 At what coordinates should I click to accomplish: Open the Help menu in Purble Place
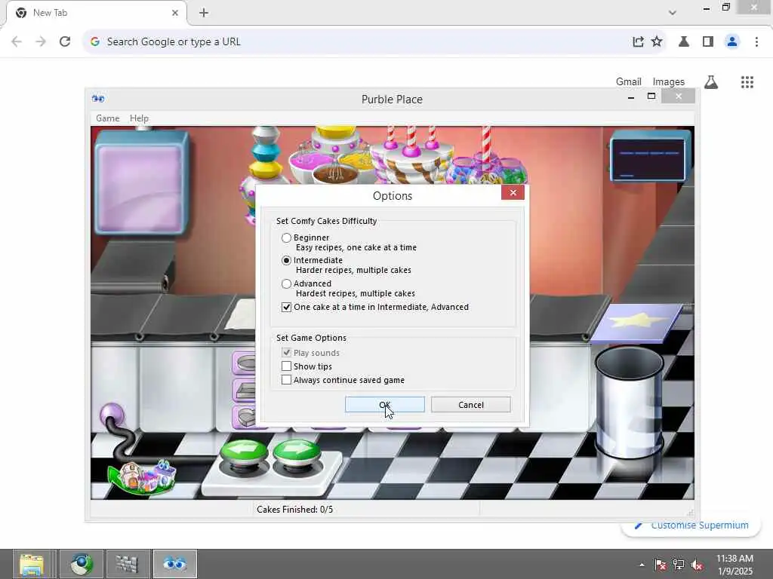139,118
